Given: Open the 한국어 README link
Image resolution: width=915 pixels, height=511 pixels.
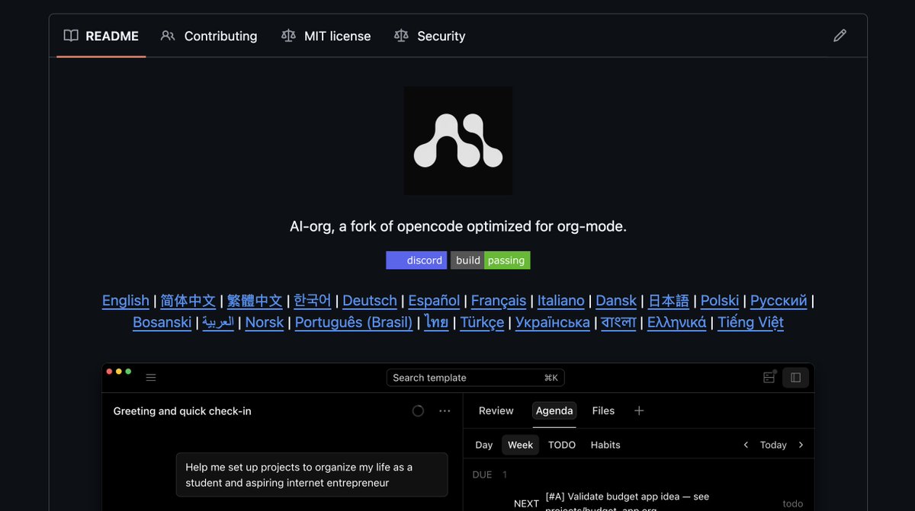Looking at the screenshot, I should 313,301.
